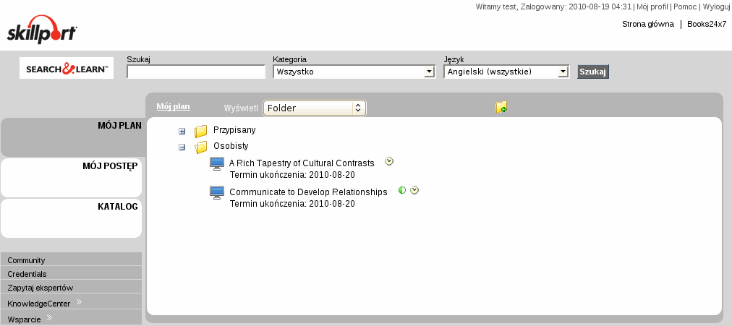The image size is (732, 326).
Task: Click the Przypisany folder icon
Action: point(201,131)
